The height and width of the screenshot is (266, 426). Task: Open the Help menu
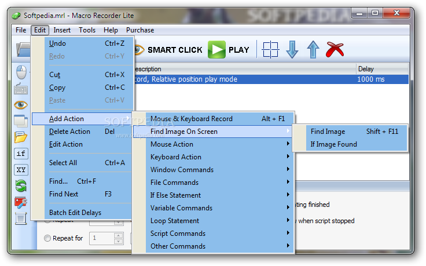click(x=111, y=30)
